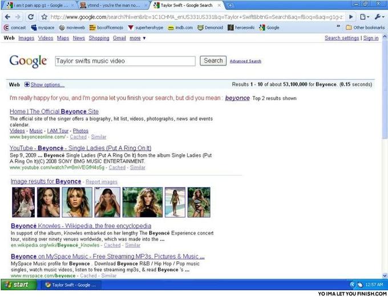Open the imdb.com bookmark
Screen dimensions: 388x297
pyautogui.click(x=180, y=28)
